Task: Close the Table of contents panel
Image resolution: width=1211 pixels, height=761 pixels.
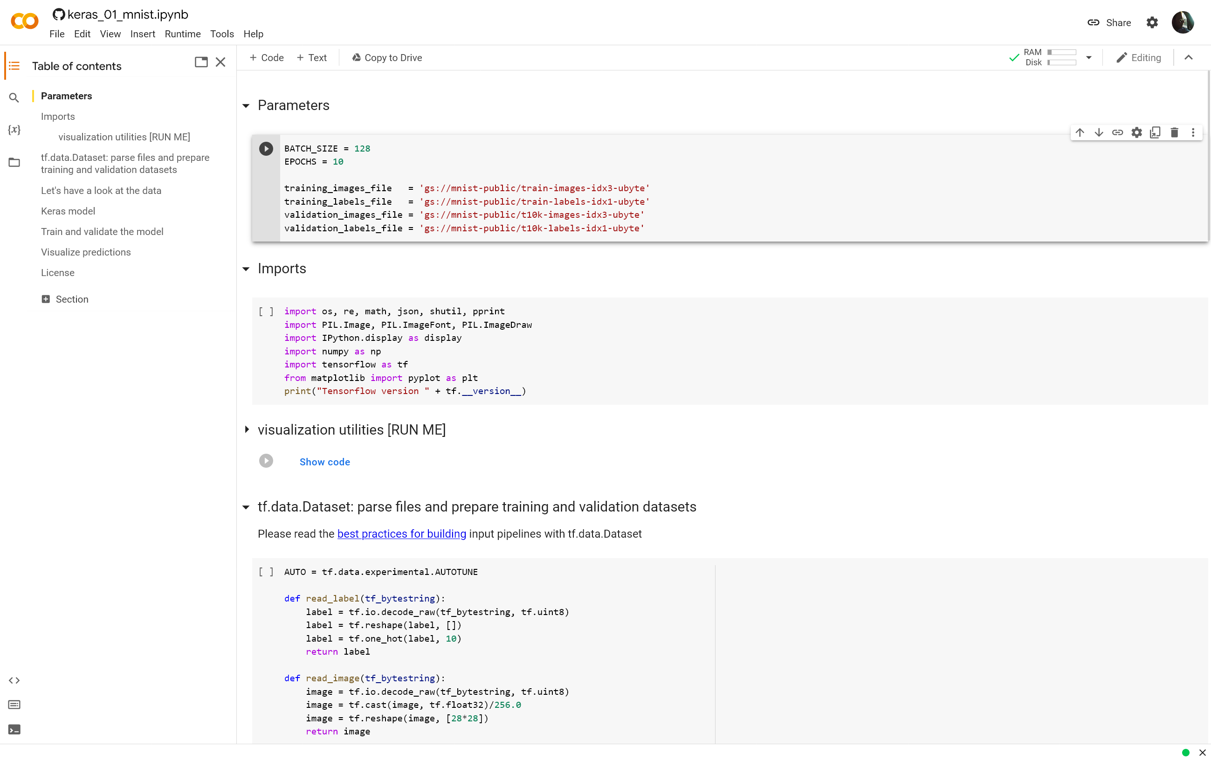Action: coord(220,62)
